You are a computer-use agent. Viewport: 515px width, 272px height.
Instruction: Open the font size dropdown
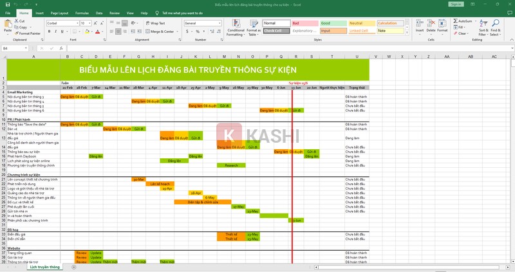(x=89, y=23)
